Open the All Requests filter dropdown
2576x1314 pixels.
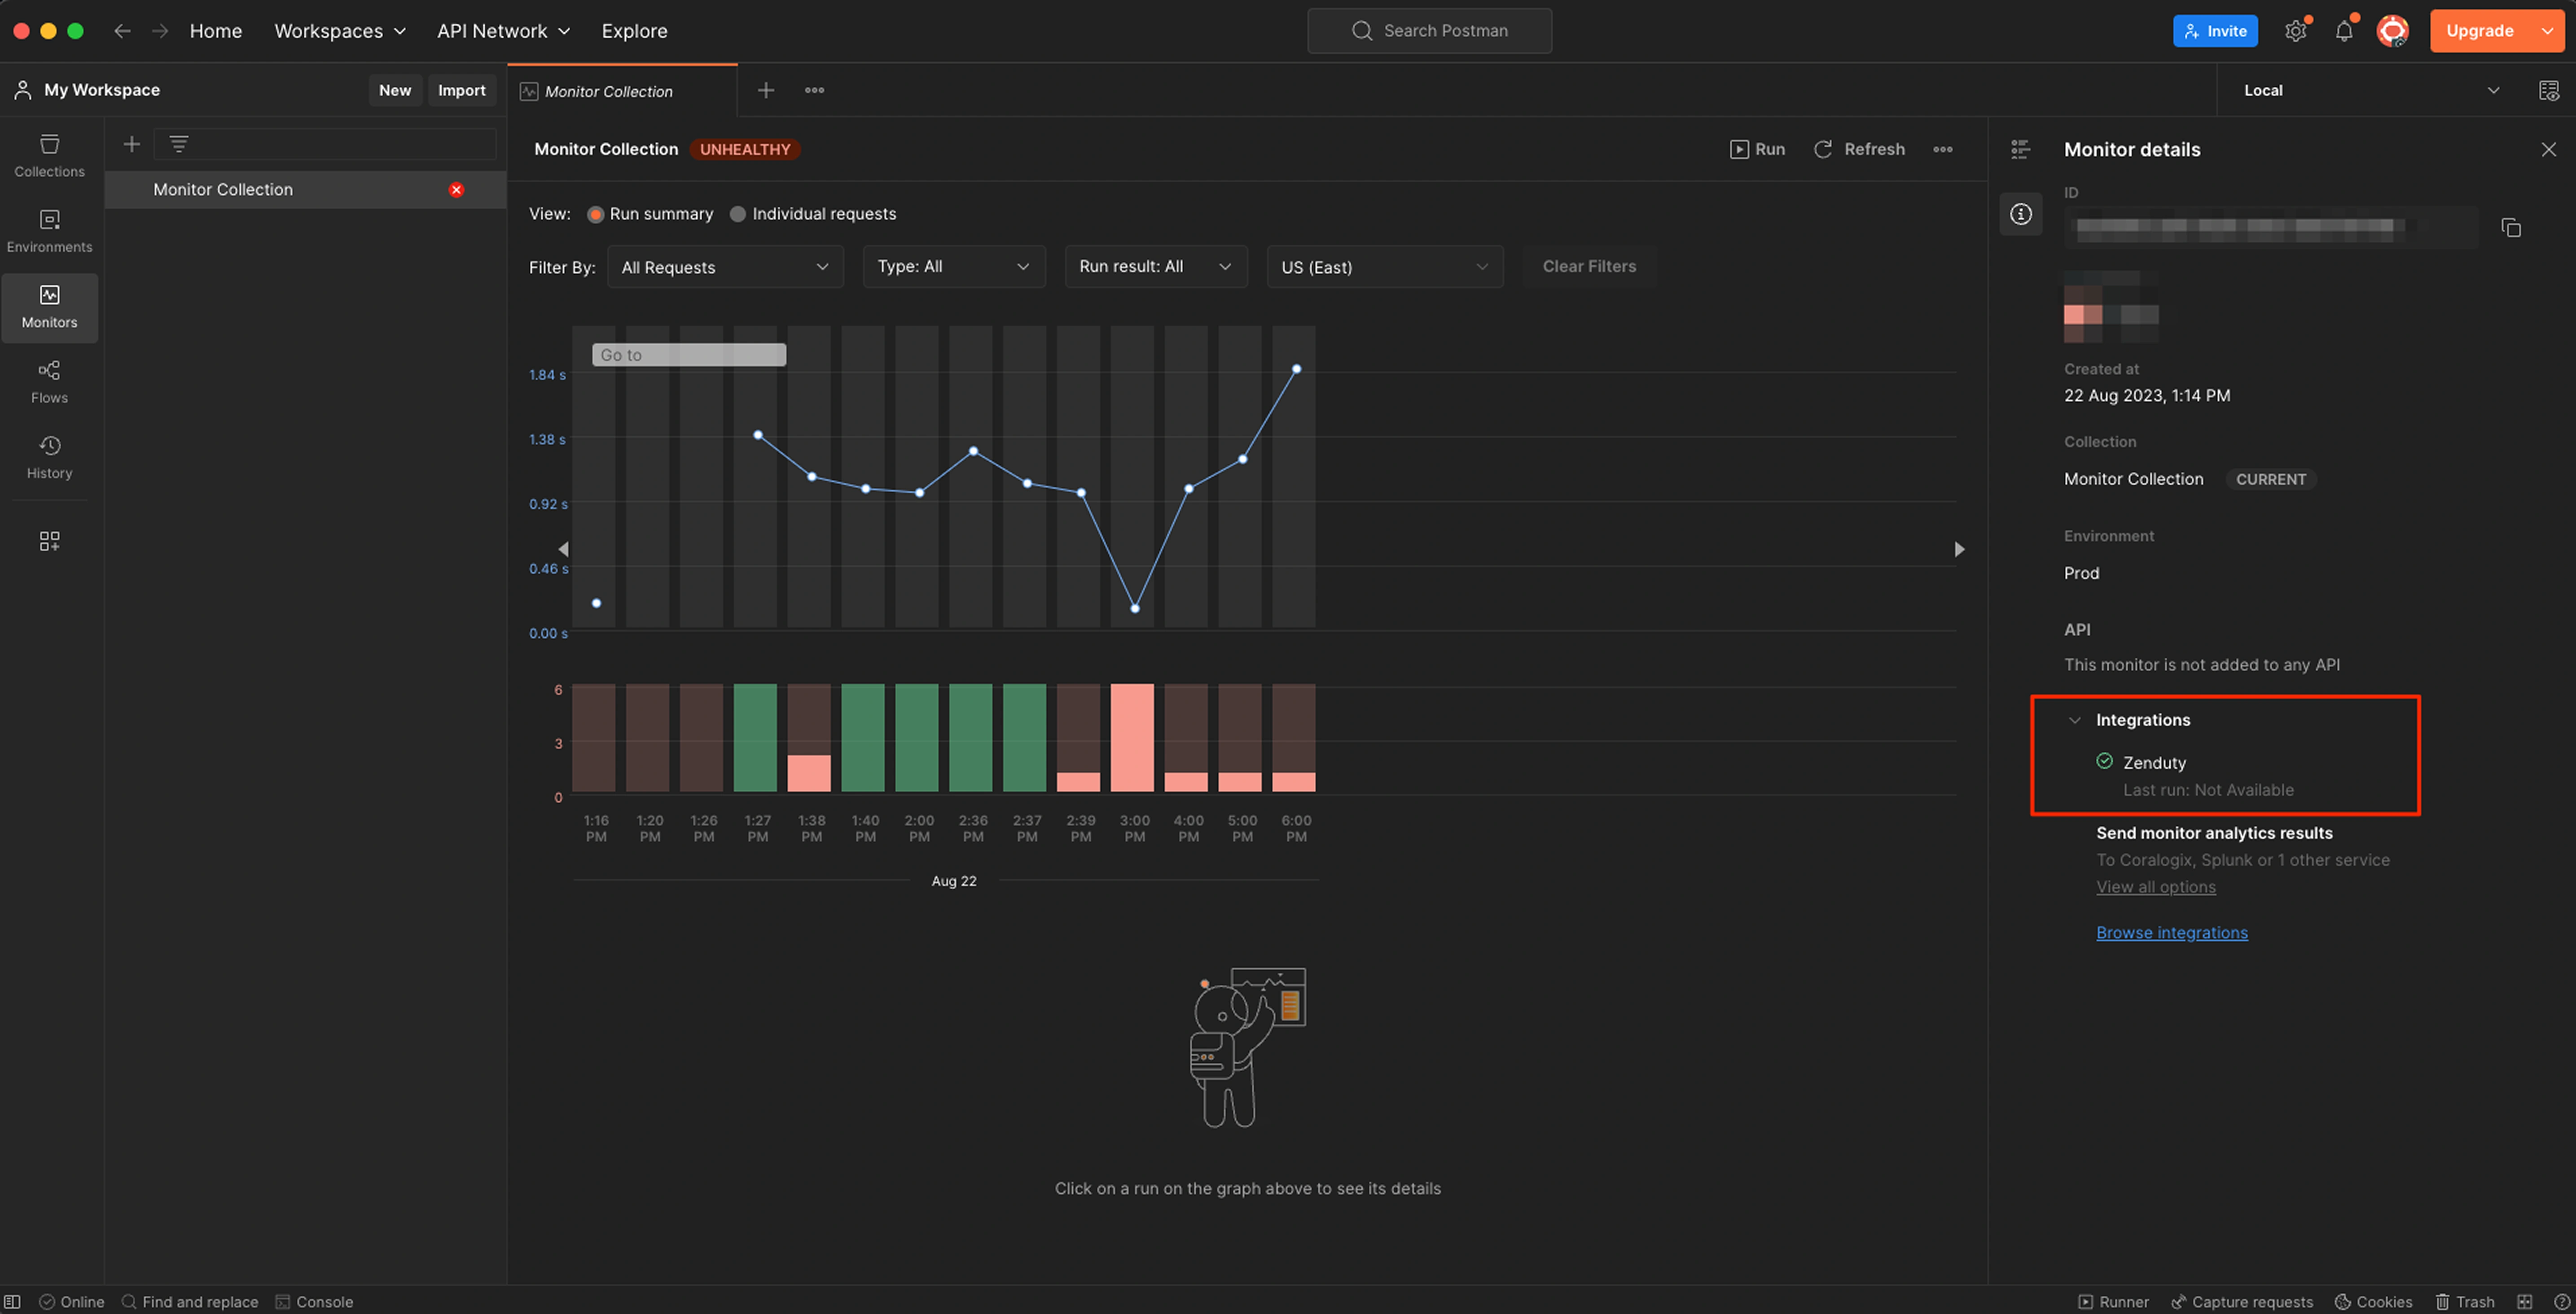pos(725,267)
